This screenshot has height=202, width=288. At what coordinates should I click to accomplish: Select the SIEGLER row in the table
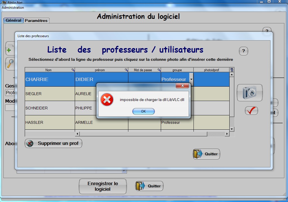point(50,94)
